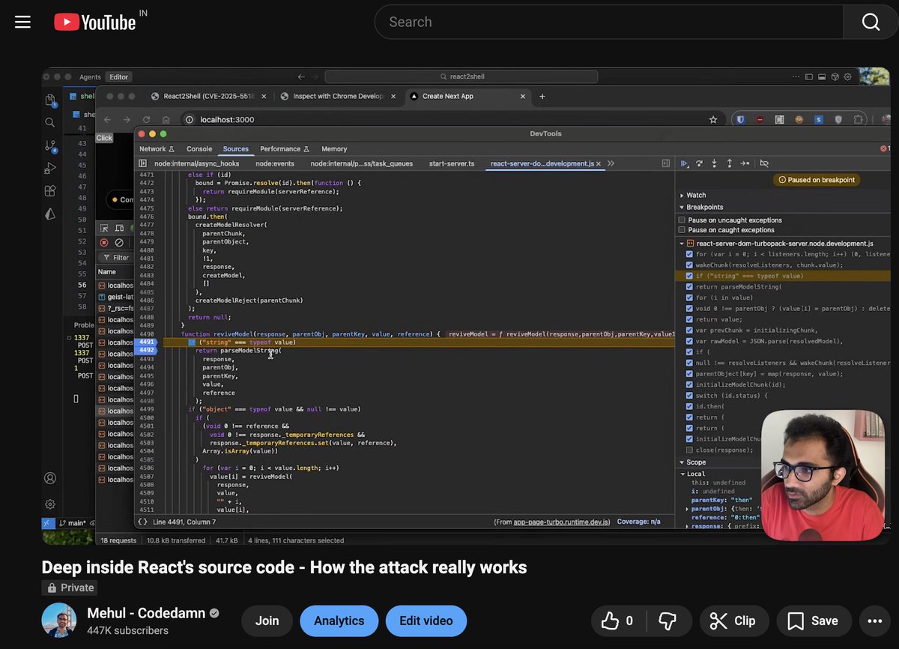Open channel Analytics
The width and height of the screenshot is (899, 649).
(x=339, y=621)
